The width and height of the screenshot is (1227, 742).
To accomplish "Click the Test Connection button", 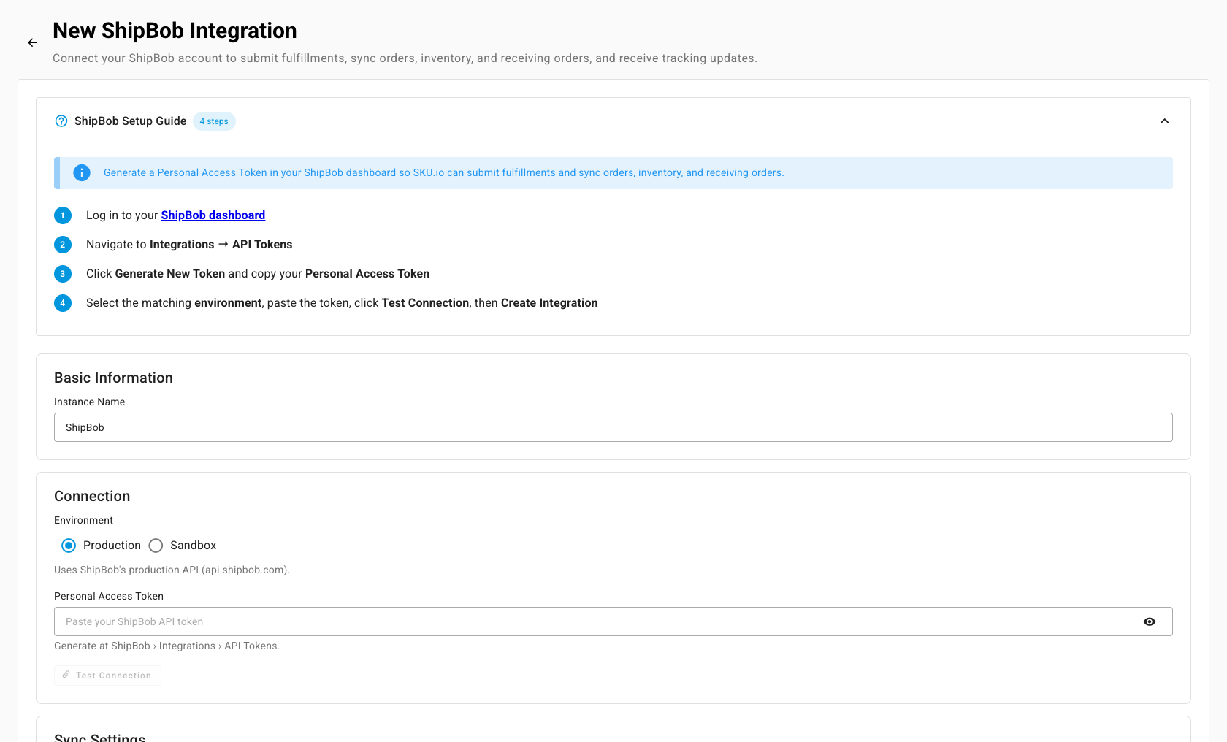I will click(107, 676).
